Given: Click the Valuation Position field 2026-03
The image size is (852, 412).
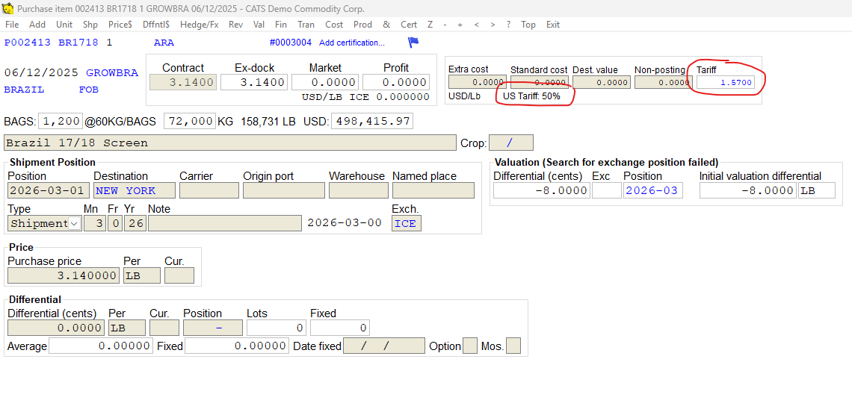Looking at the screenshot, I should click(x=653, y=190).
